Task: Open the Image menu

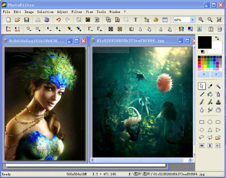Action: [x=29, y=12]
